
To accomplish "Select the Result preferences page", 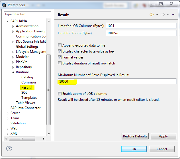I will [x=26, y=87].
